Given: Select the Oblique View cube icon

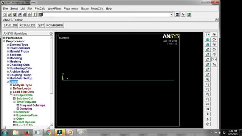Looking at the screenshot, I should [x=208, y=45].
